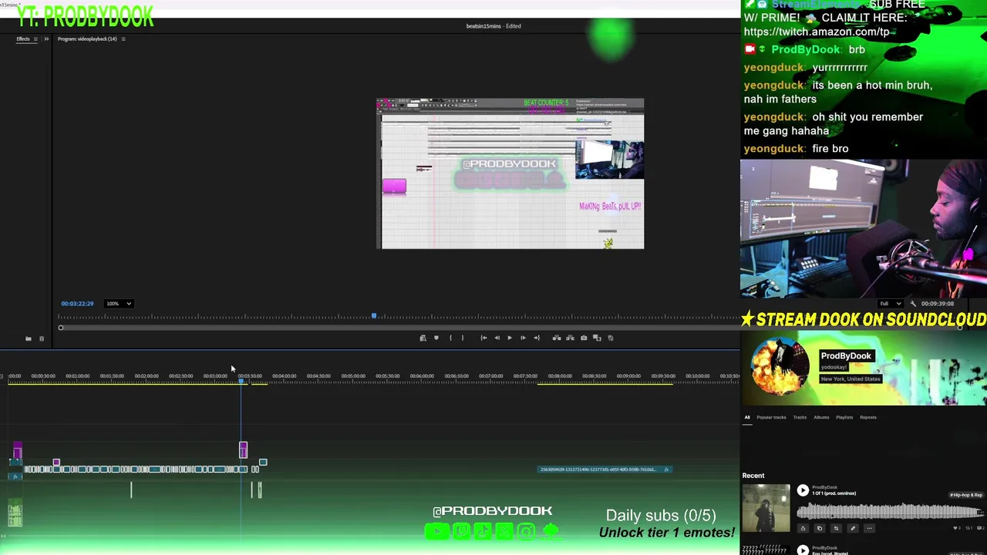
Task: Click the timeline playhead marker
Action: coord(241,382)
